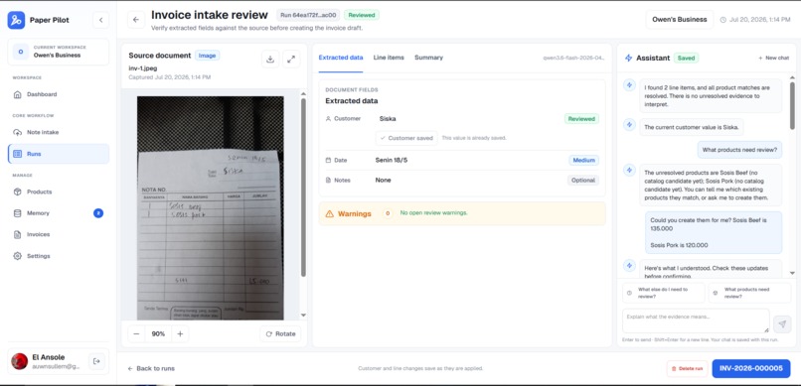Click the source document vertical scrollbar
This screenshot has width=801, height=386.
pyautogui.click(x=303, y=188)
